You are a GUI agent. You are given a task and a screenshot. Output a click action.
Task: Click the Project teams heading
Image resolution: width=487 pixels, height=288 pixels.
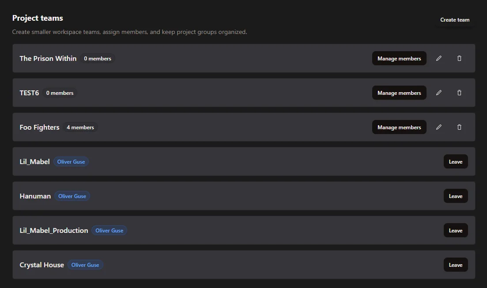click(x=38, y=18)
